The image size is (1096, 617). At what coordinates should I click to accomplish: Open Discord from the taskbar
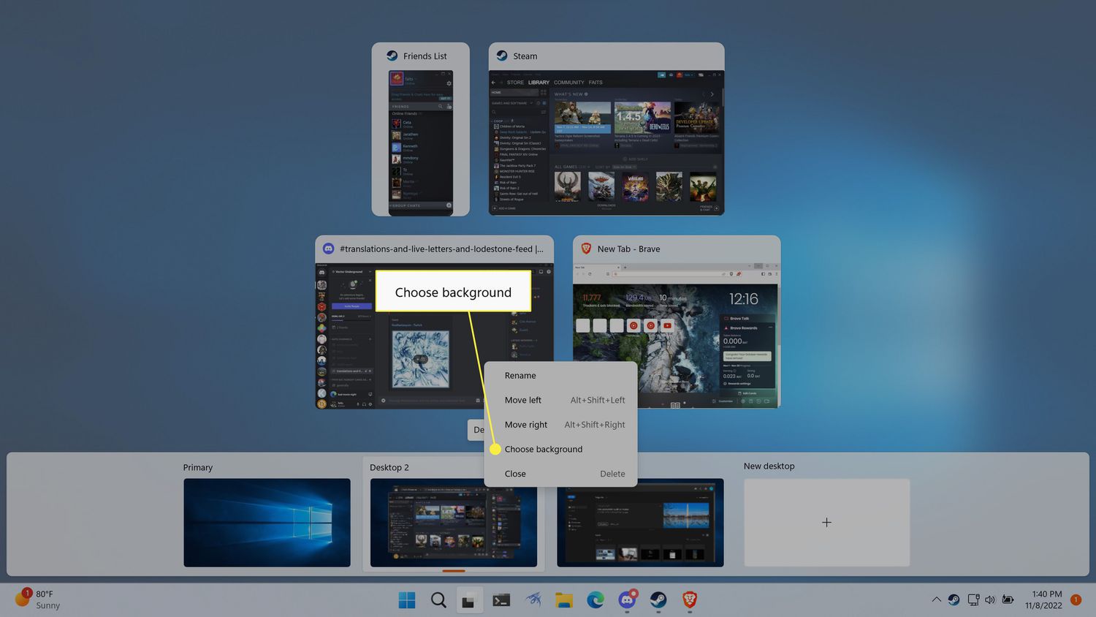pyautogui.click(x=627, y=600)
